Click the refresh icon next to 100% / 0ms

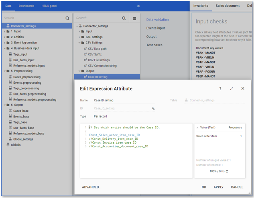[227, 171]
